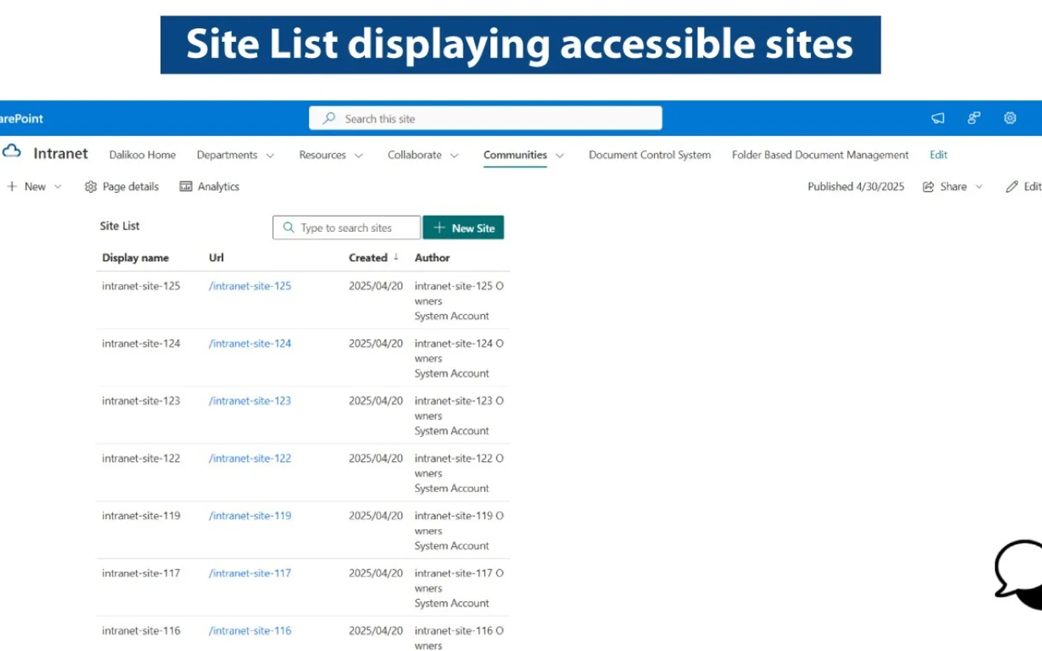The width and height of the screenshot is (1042, 651).
Task: Open the settings gear in the header
Action: point(1010,118)
